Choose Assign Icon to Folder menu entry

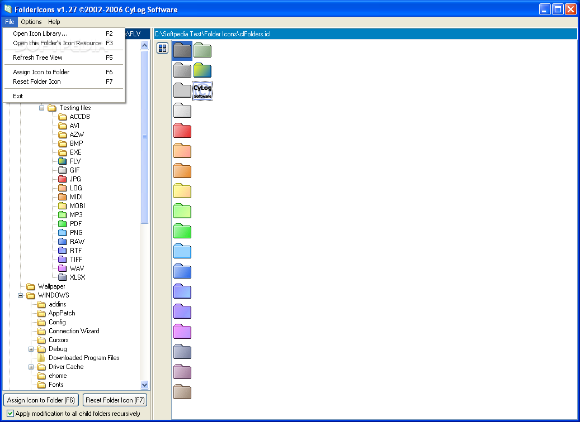pyautogui.click(x=64, y=72)
